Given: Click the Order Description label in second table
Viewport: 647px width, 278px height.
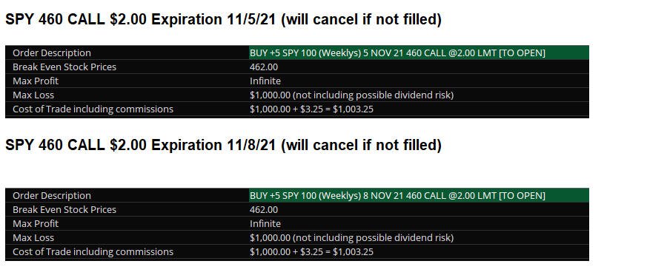Looking at the screenshot, I should [x=52, y=196].
